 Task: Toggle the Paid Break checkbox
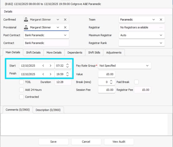(x=136, y=82)
